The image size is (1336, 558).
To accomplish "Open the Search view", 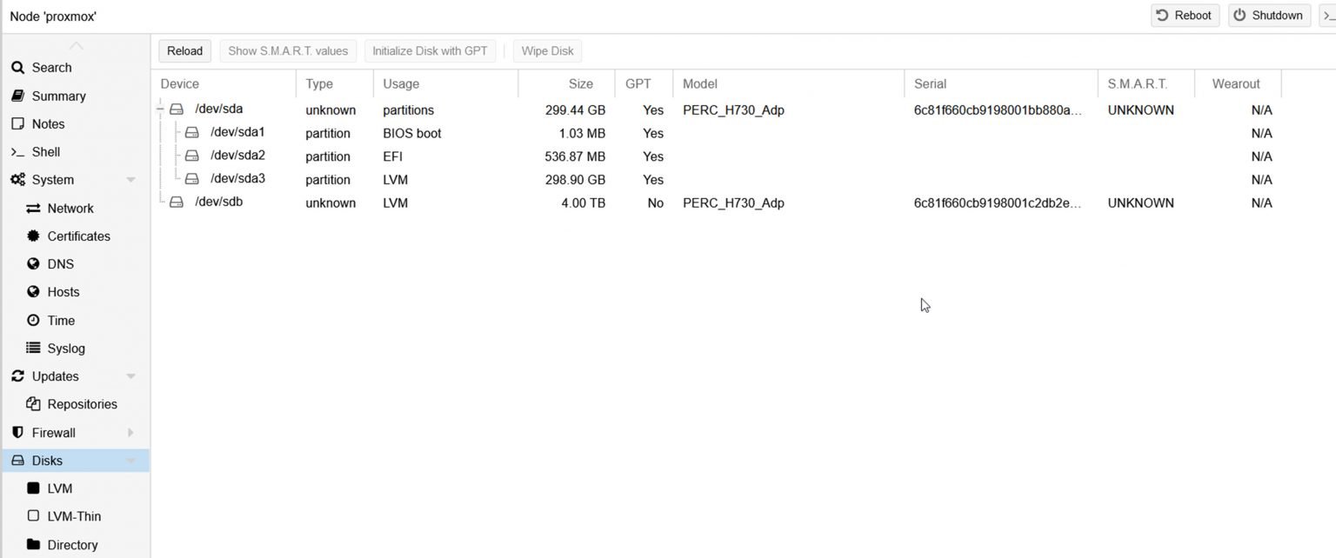I will click(x=50, y=67).
